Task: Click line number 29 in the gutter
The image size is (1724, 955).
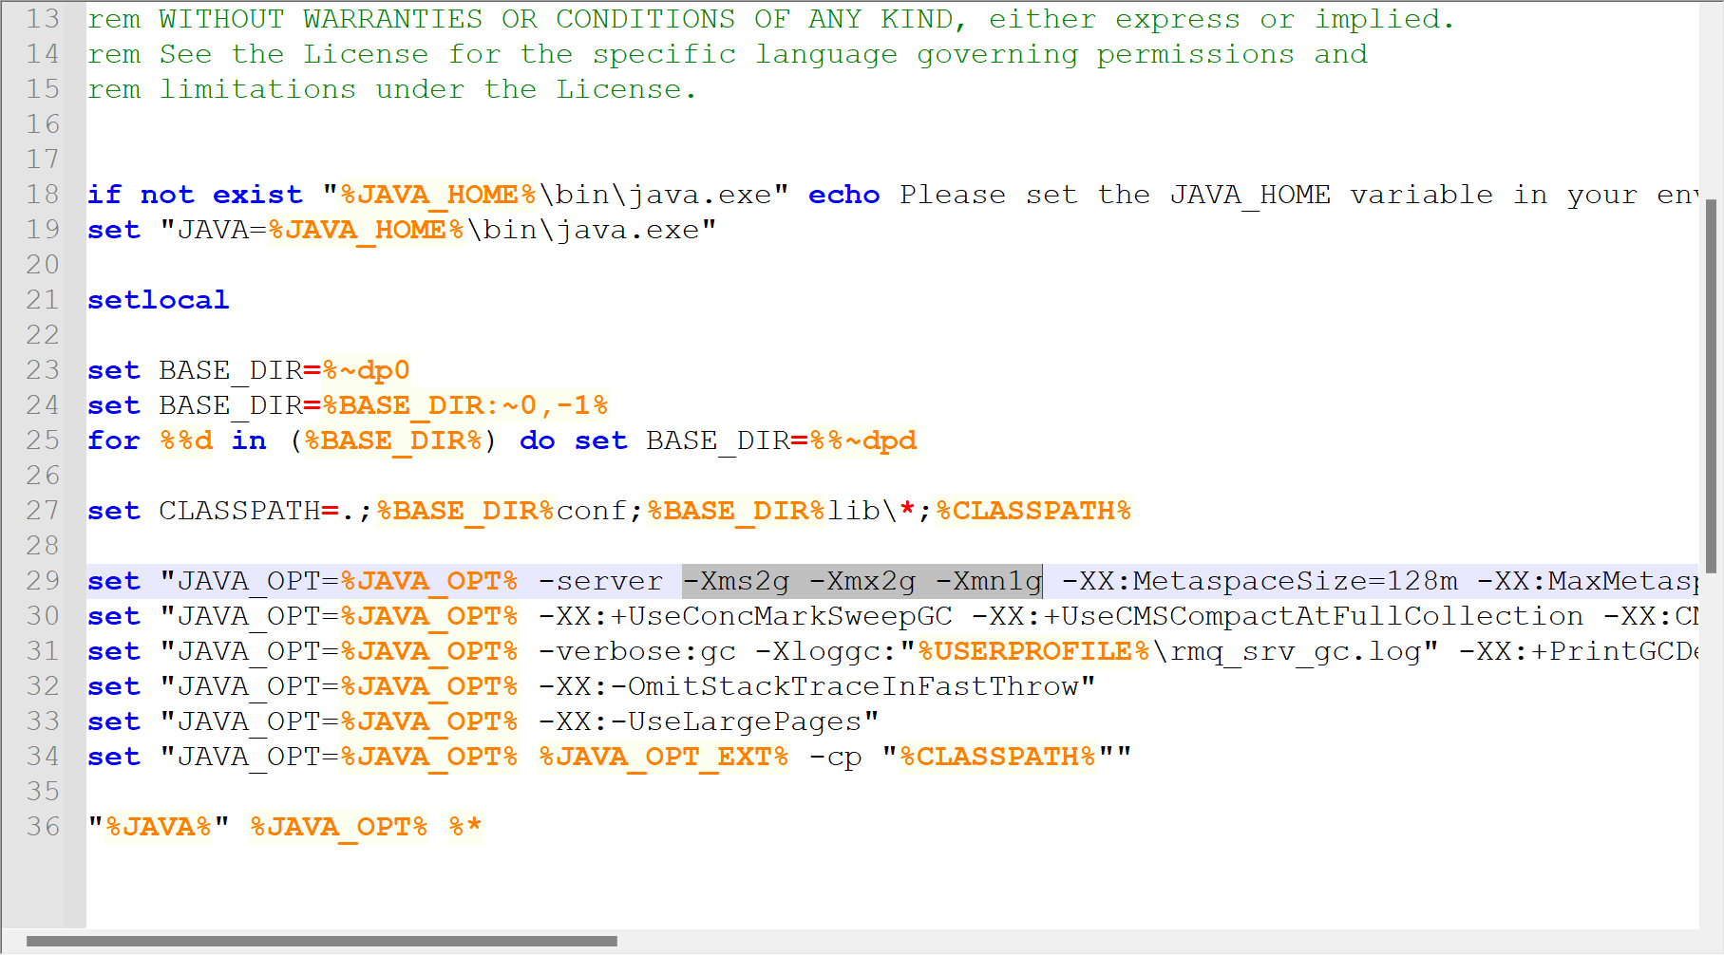Action: [x=43, y=581]
